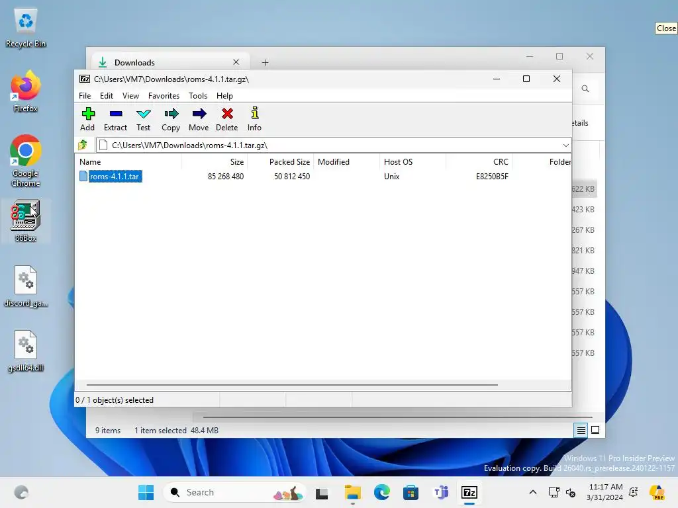Viewport: 678px width, 508px height.
Task: Click the muted volume tray icon
Action: (x=571, y=492)
